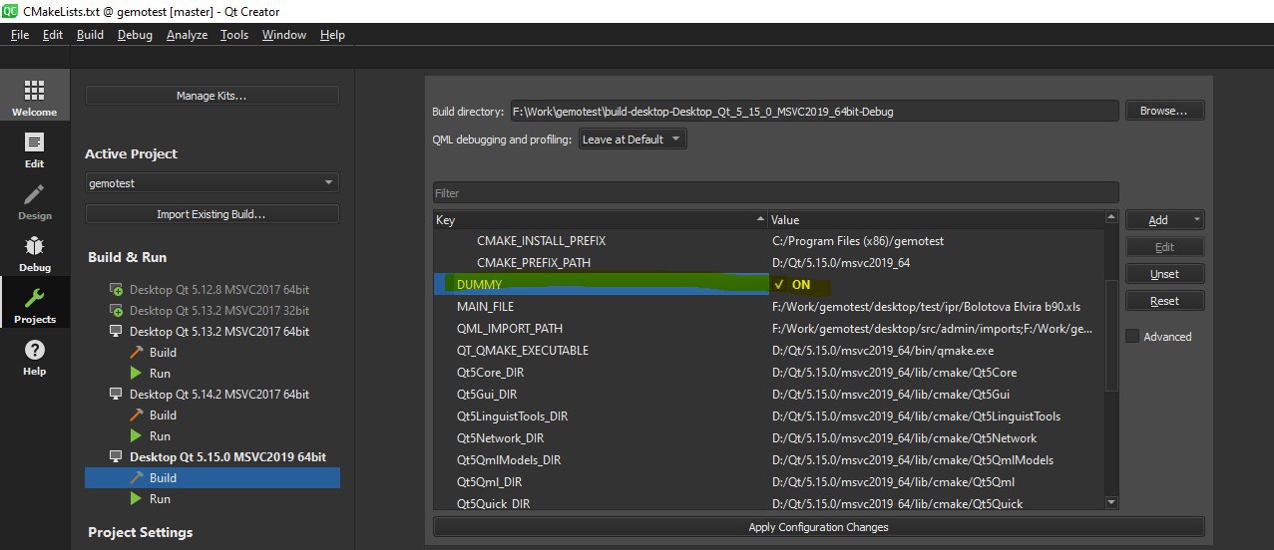Open the Tools menu

234,34
